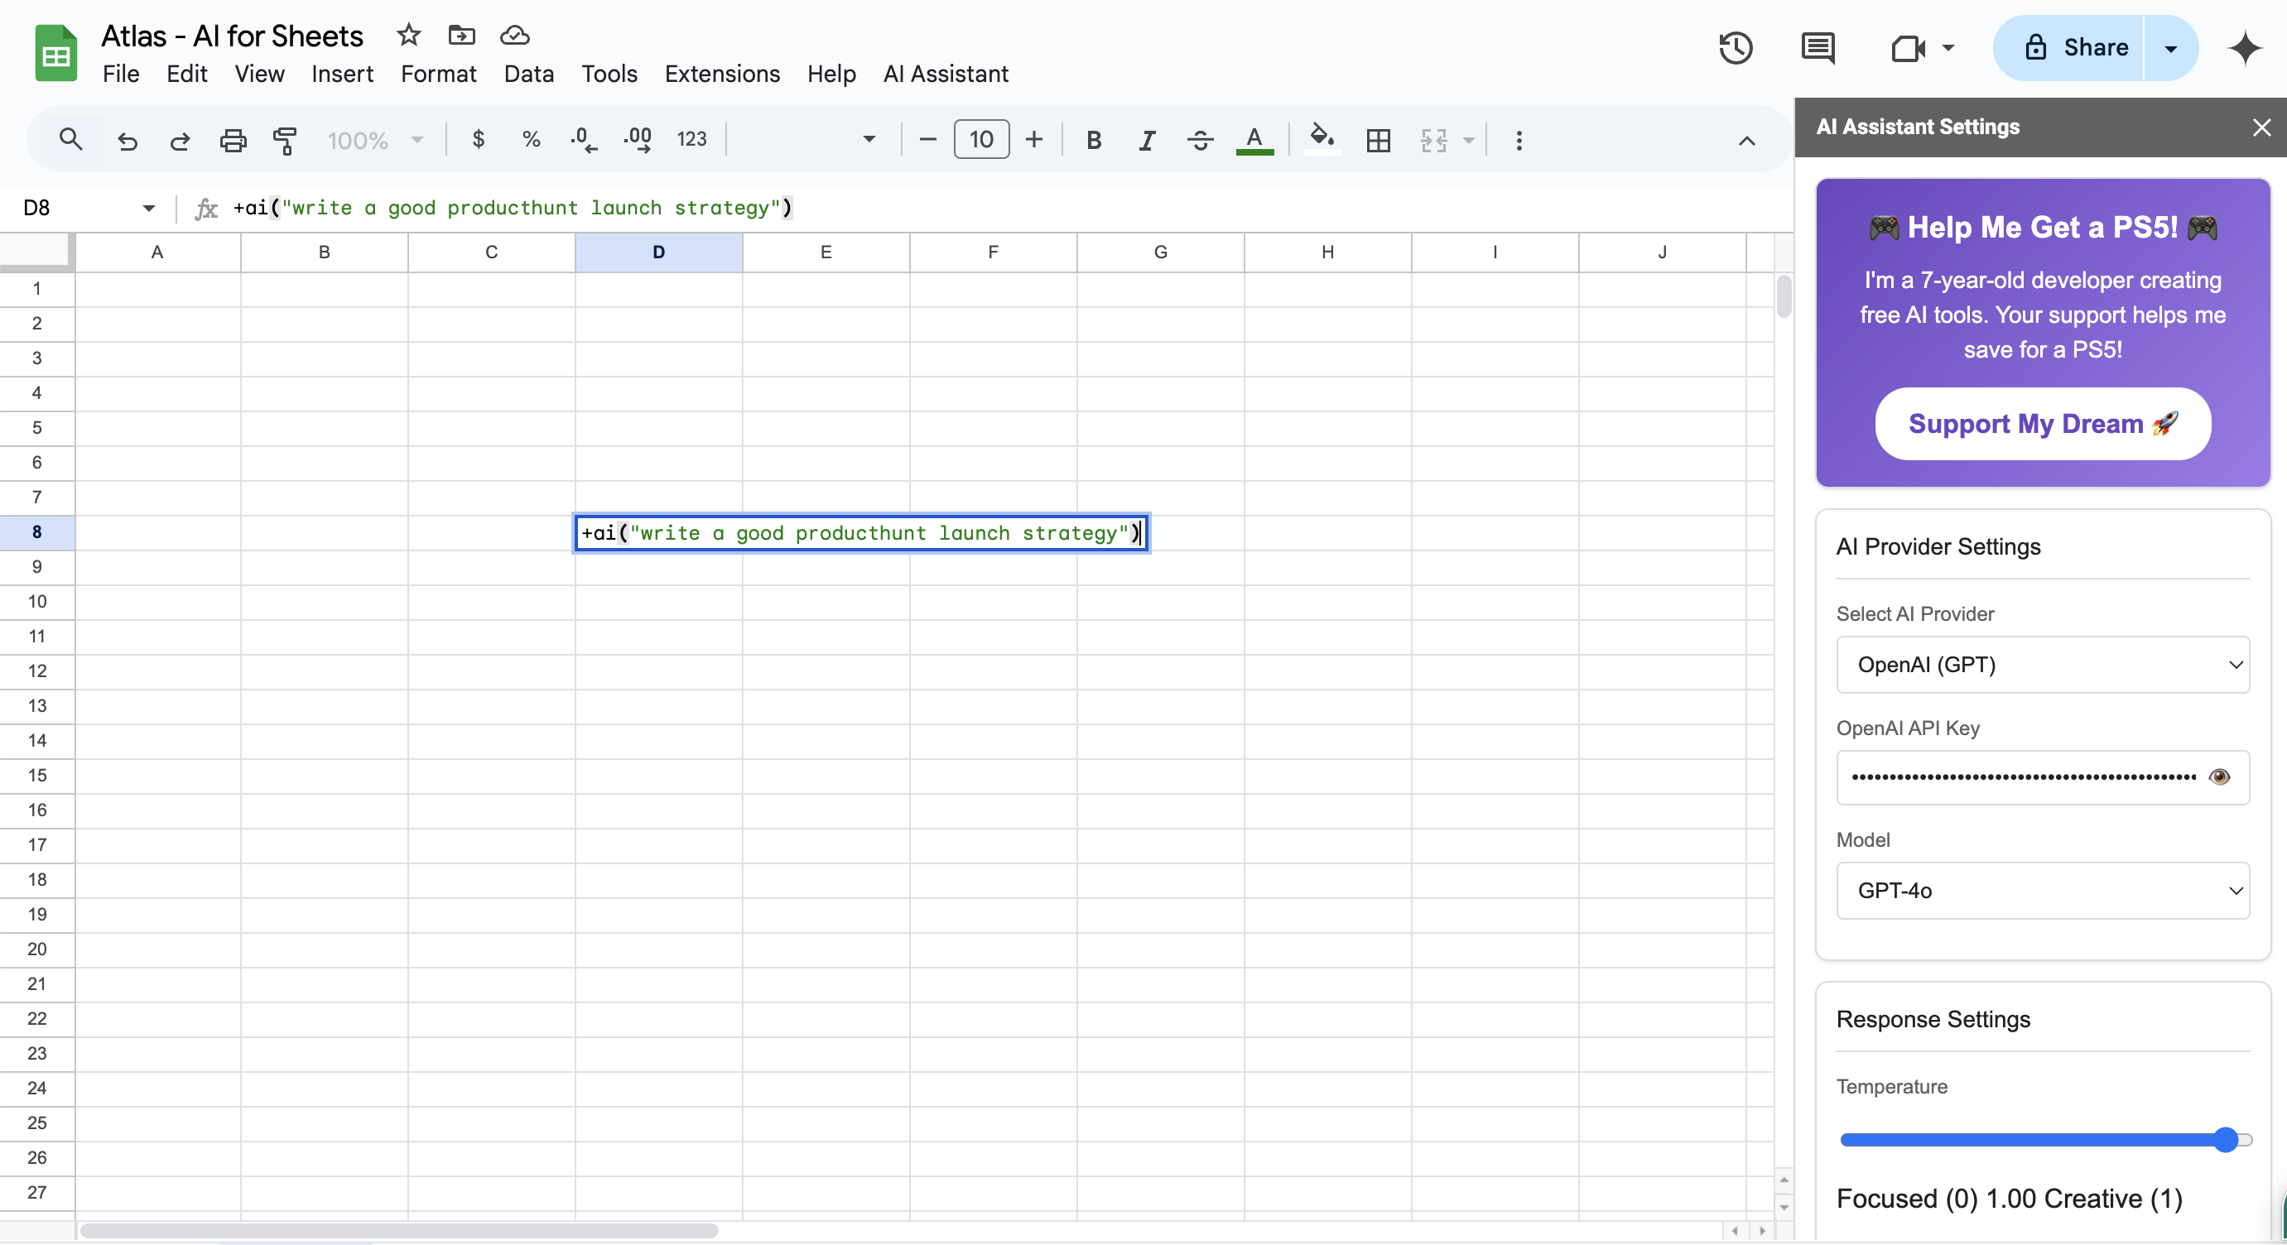The width and height of the screenshot is (2287, 1245).
Task: Toggle strikethrough formatting
Action: click(x=1201, y=140)
